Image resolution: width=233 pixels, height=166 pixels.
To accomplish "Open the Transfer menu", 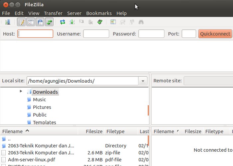I will point(53,13).
